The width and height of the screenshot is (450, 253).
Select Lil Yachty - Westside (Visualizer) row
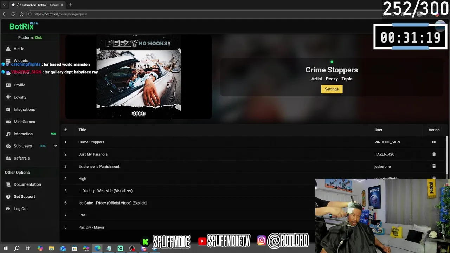tap(105, 191)
